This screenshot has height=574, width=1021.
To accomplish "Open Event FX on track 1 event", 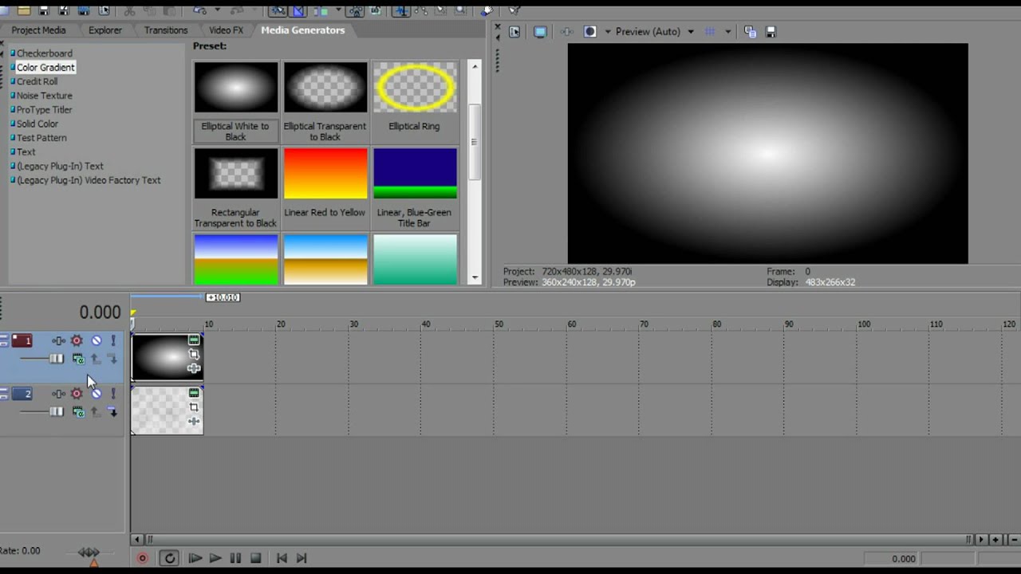I will [x=194, y=368].
